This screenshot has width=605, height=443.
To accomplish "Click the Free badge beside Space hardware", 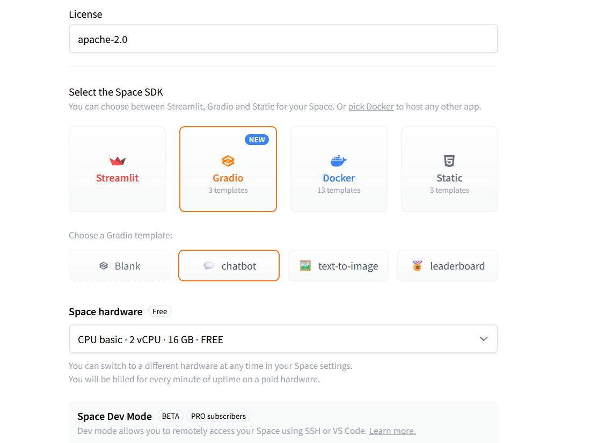I will tap(160, 311).
